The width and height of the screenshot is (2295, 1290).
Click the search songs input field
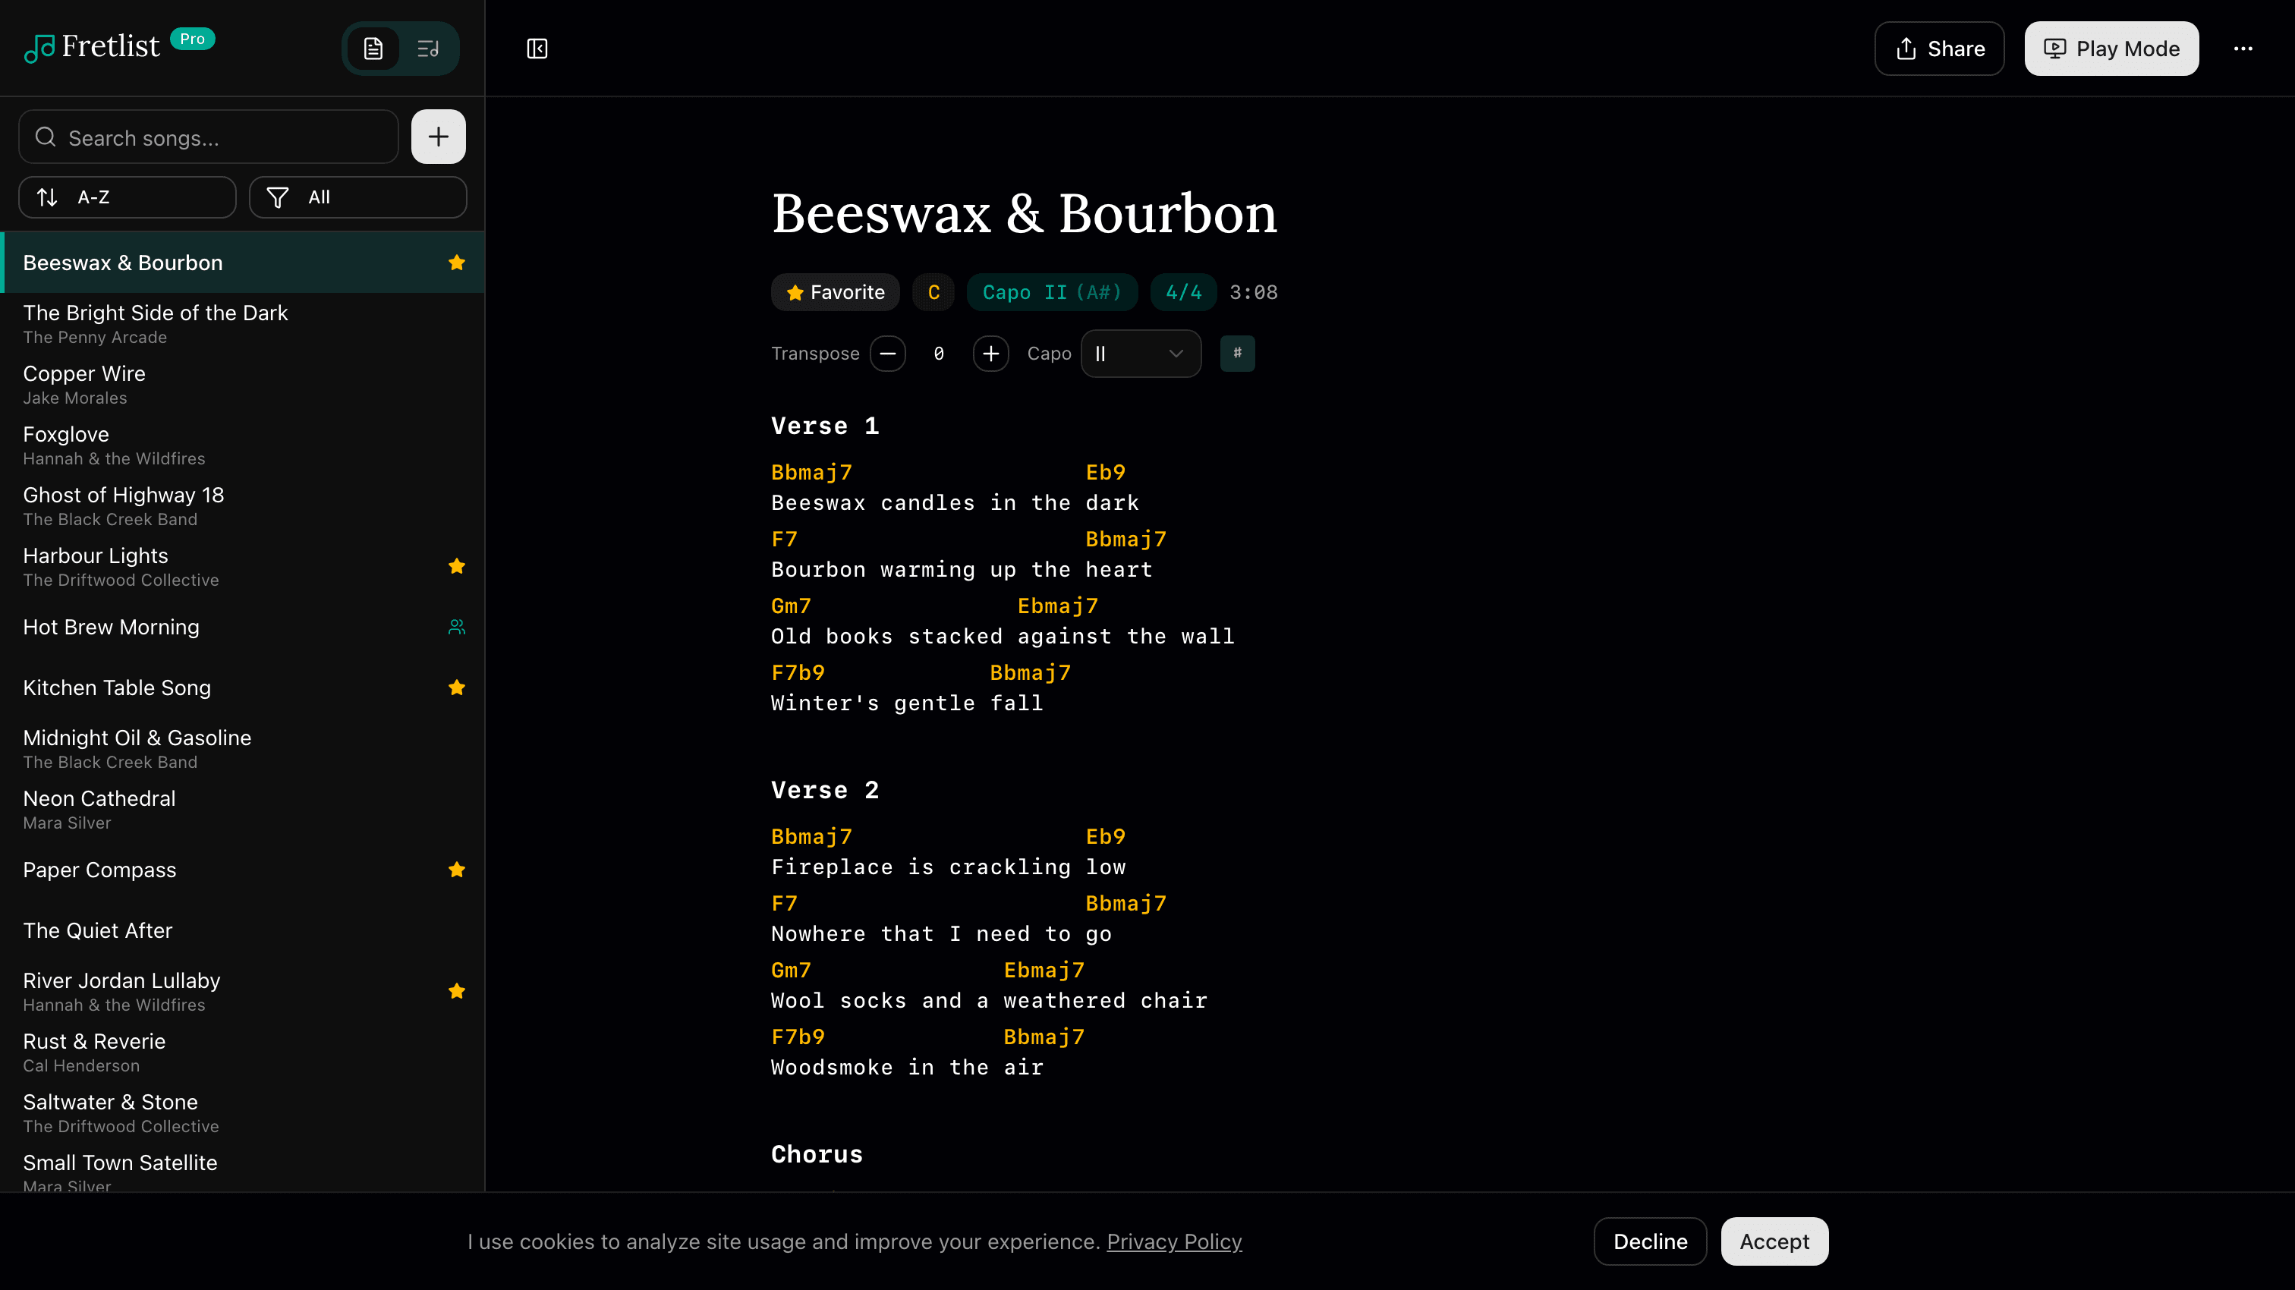(208, 137)
